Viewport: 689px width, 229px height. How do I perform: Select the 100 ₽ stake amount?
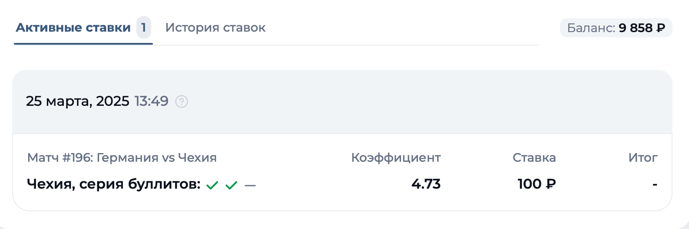point(537,184)
